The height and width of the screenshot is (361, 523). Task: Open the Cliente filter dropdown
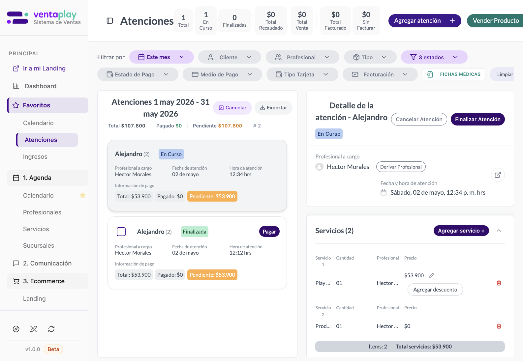pos(230,57)
